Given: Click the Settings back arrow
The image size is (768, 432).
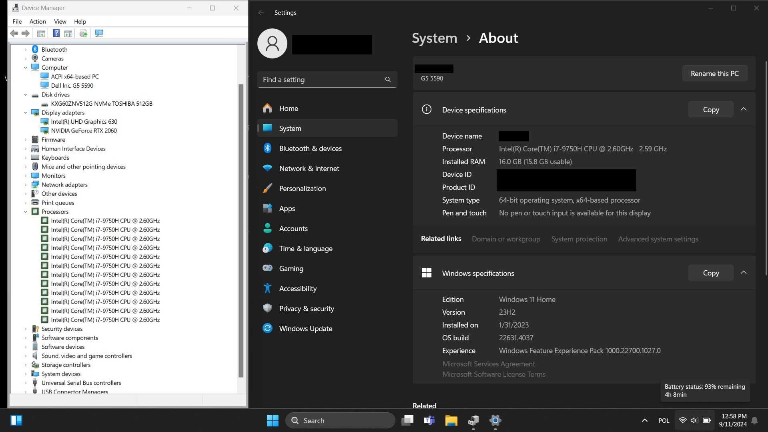Looking at the screenshot, I should pos(261,13).
